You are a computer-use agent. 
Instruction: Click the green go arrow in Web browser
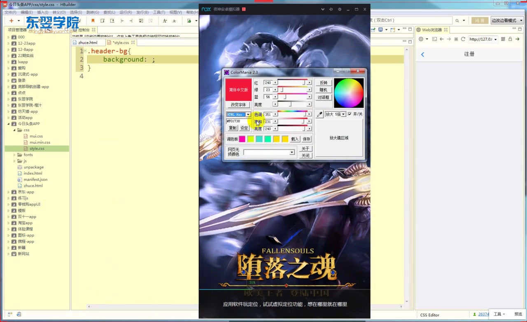click(x=517, y=39)
